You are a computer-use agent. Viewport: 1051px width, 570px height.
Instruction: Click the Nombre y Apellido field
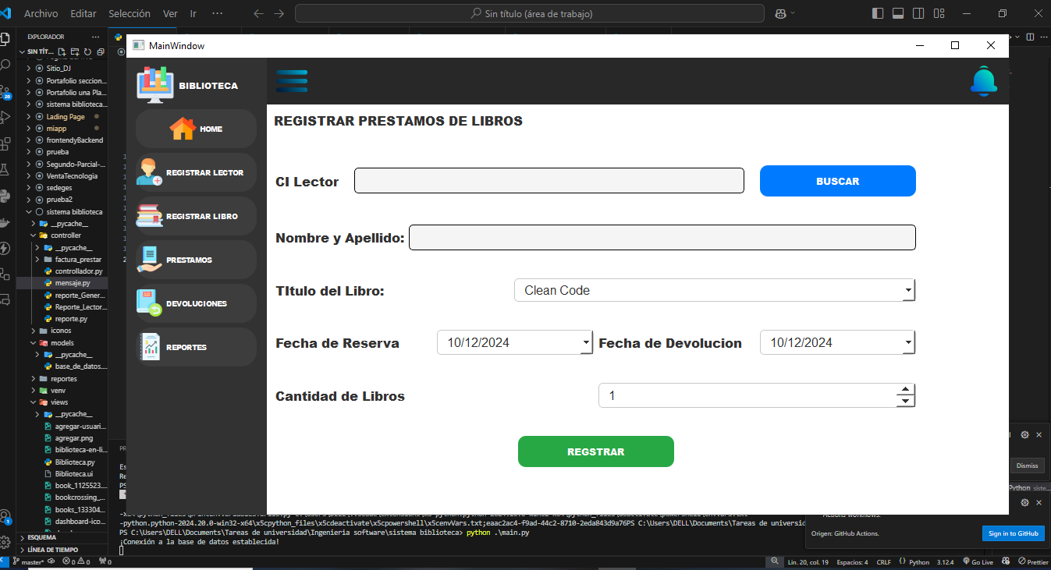tap(662, 238)
